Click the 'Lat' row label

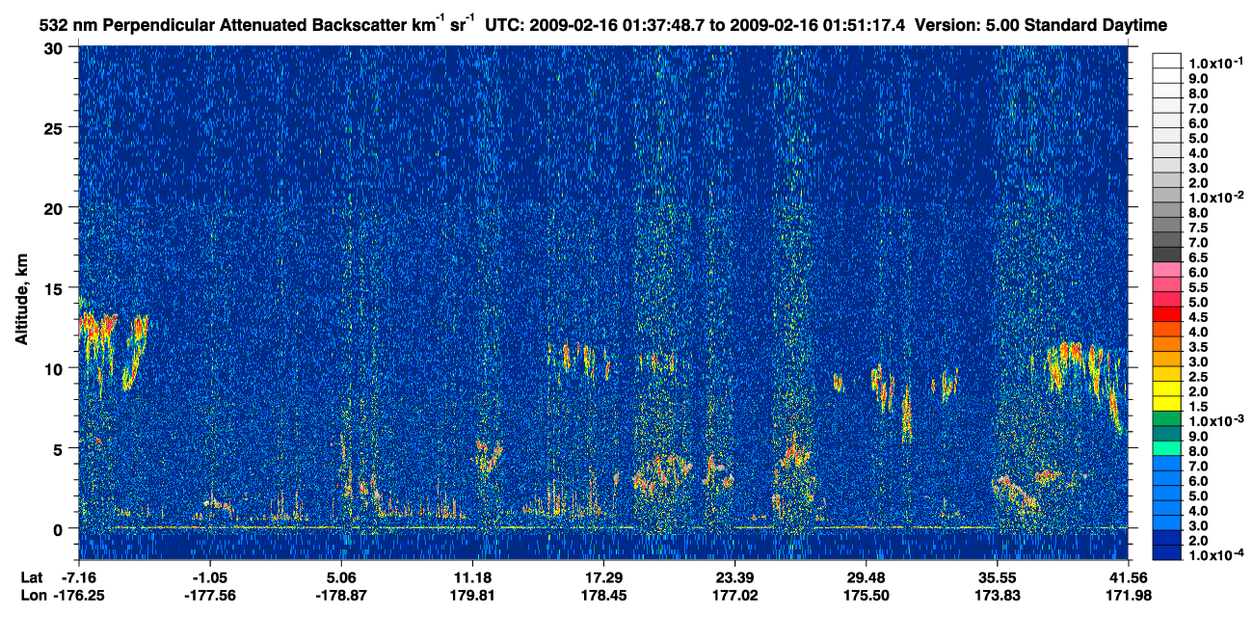pos(31,577)
